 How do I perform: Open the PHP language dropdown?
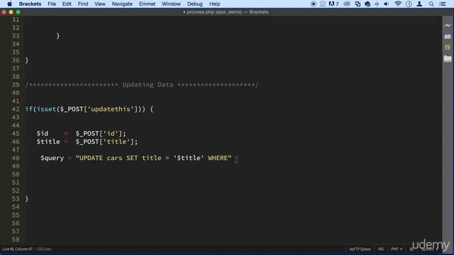[397, 249]
